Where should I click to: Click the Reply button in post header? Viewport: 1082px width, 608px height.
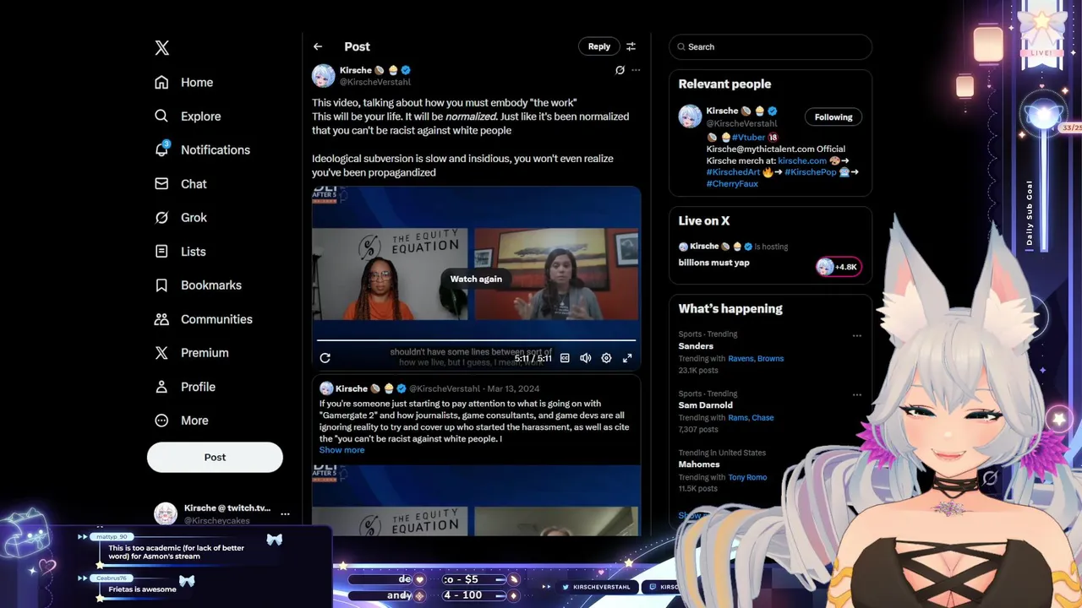click(599, 46)
